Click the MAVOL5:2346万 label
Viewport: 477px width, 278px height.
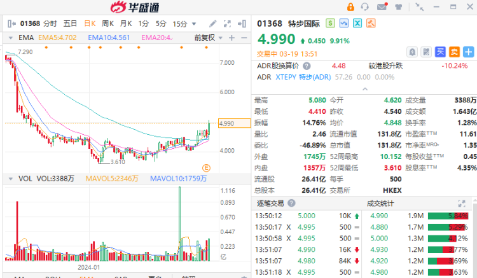pyautogui.click(x=112, y=179)
